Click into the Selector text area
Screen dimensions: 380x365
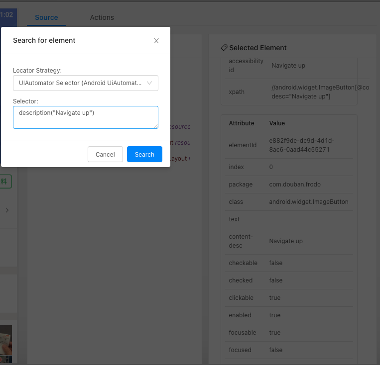85,117
